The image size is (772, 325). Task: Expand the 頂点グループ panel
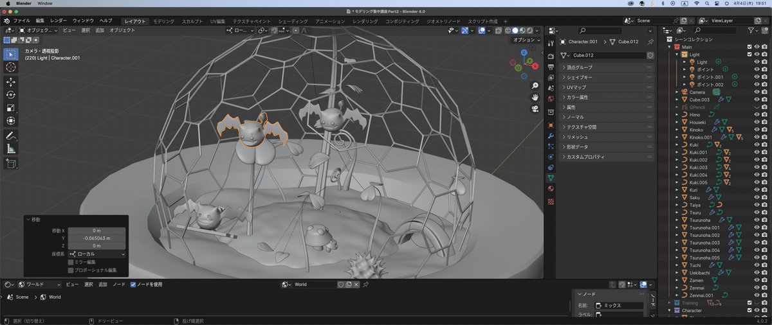607,67
